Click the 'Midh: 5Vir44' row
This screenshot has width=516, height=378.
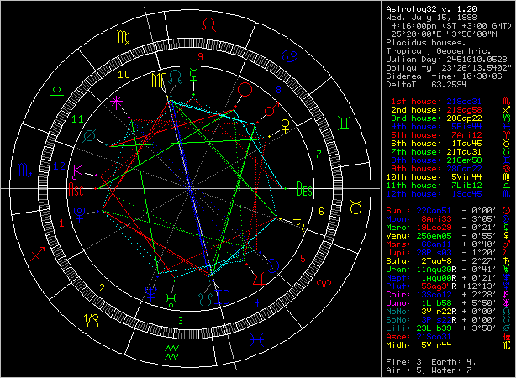(x=419, y=345)
